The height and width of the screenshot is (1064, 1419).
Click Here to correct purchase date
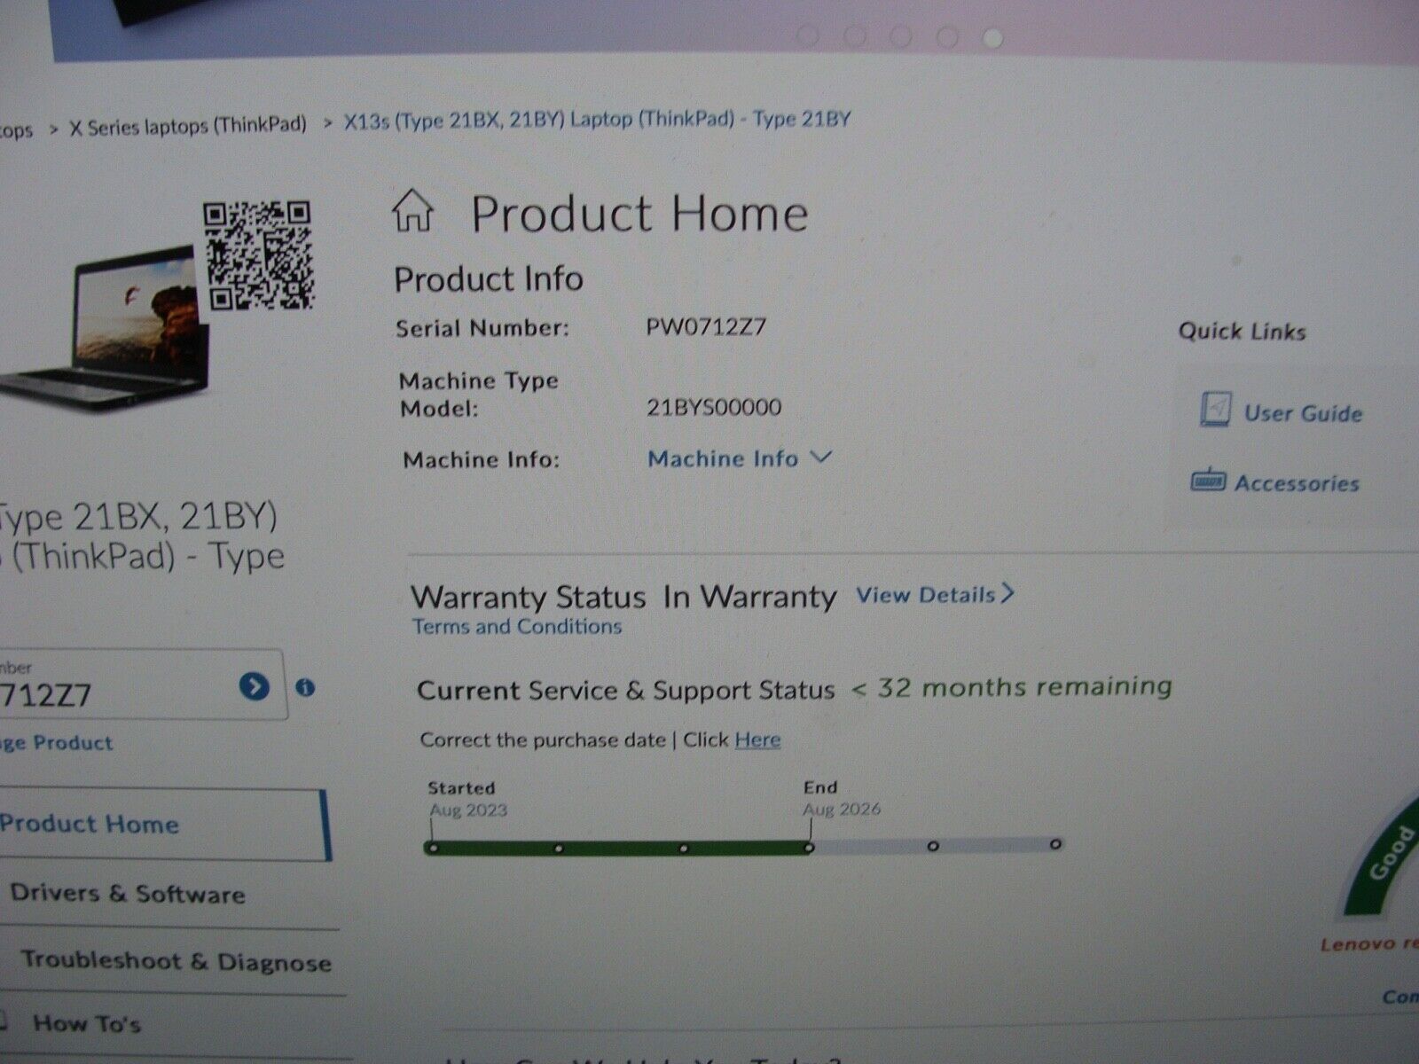pyautogui.click(x=757, y=739)
